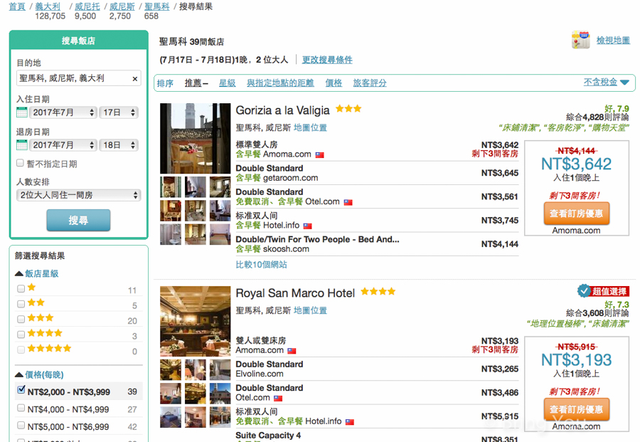Sort results by 星級
The image size is (640, 442).
point(228,83)
